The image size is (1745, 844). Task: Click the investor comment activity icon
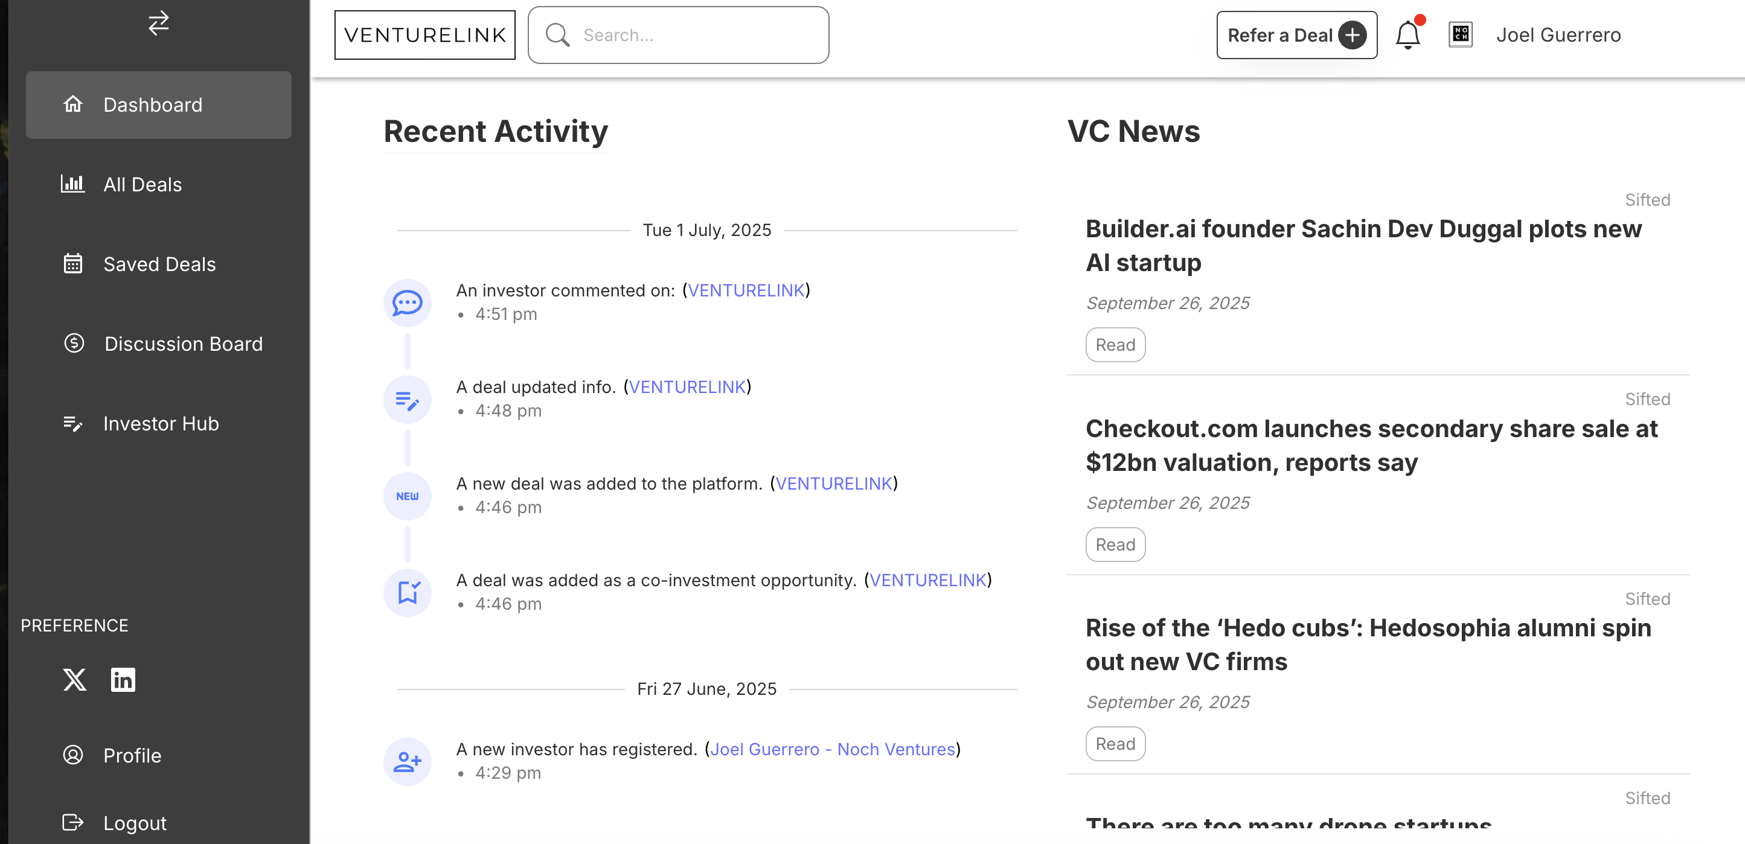point(407,303)
